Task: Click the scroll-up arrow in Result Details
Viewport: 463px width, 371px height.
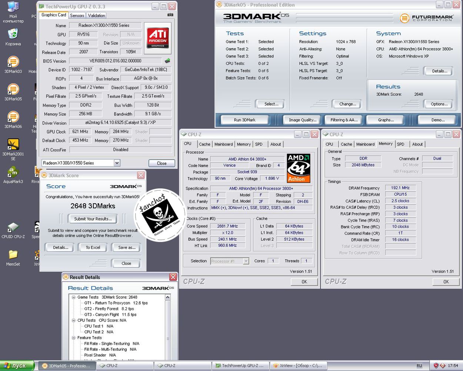Action: pos(167,298)
